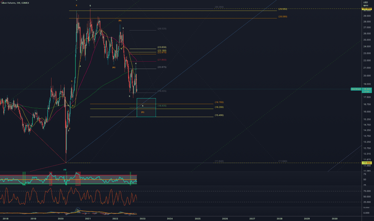Viewport: 374px width, 221px height.
Task: Click 2022 on the time axis
Action: click(115, 219)
